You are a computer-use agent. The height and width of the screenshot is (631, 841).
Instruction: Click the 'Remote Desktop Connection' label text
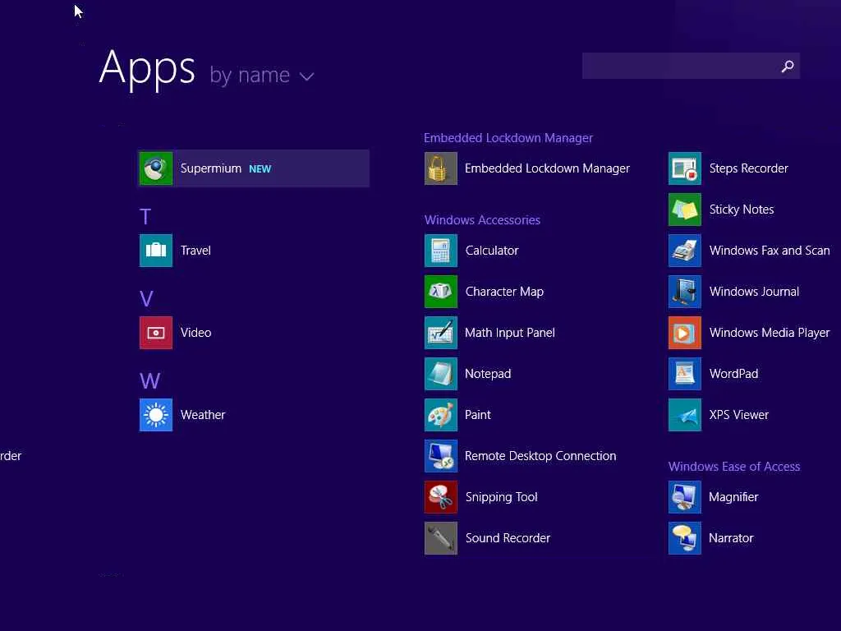(540, 456)
